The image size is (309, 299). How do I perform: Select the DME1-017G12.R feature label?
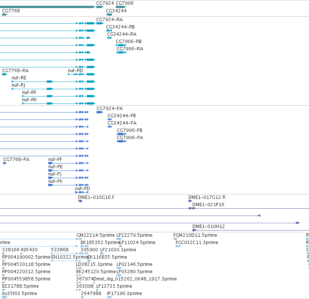click(x=207, y=197)
